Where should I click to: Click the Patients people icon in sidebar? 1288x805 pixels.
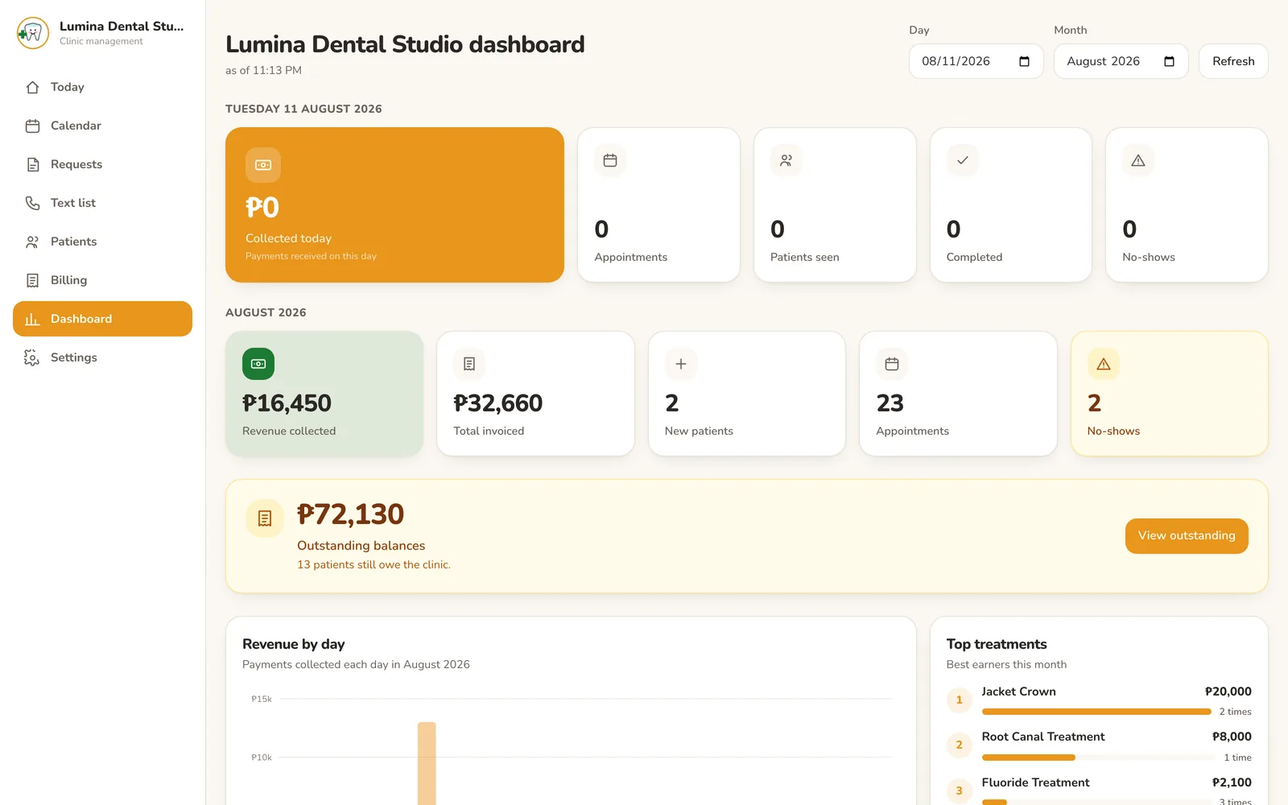click(32, 242)
